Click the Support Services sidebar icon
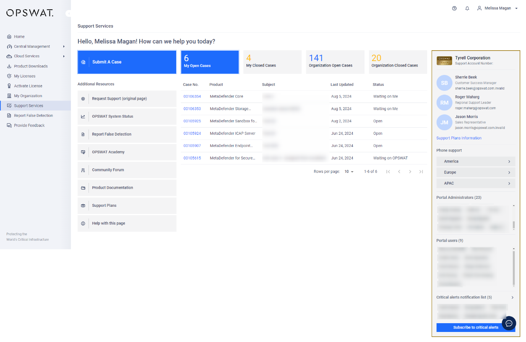Screen dimensions: 526x342 coord(9,105)
